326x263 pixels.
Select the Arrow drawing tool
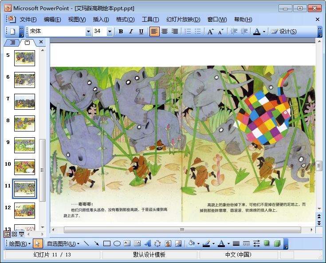pos(97,243)
